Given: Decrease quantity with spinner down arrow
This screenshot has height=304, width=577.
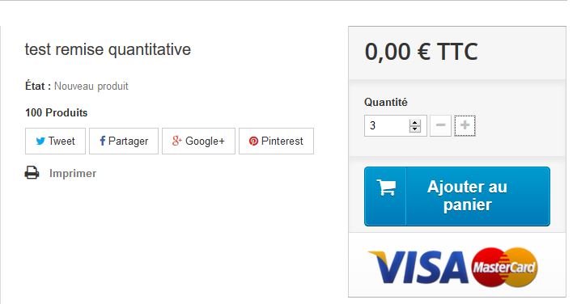Looking at the screenshot, I should (414, 129).
